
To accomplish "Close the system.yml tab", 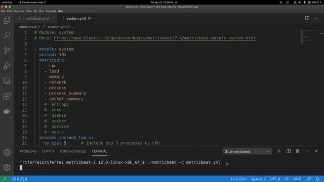I will [89, 18].
